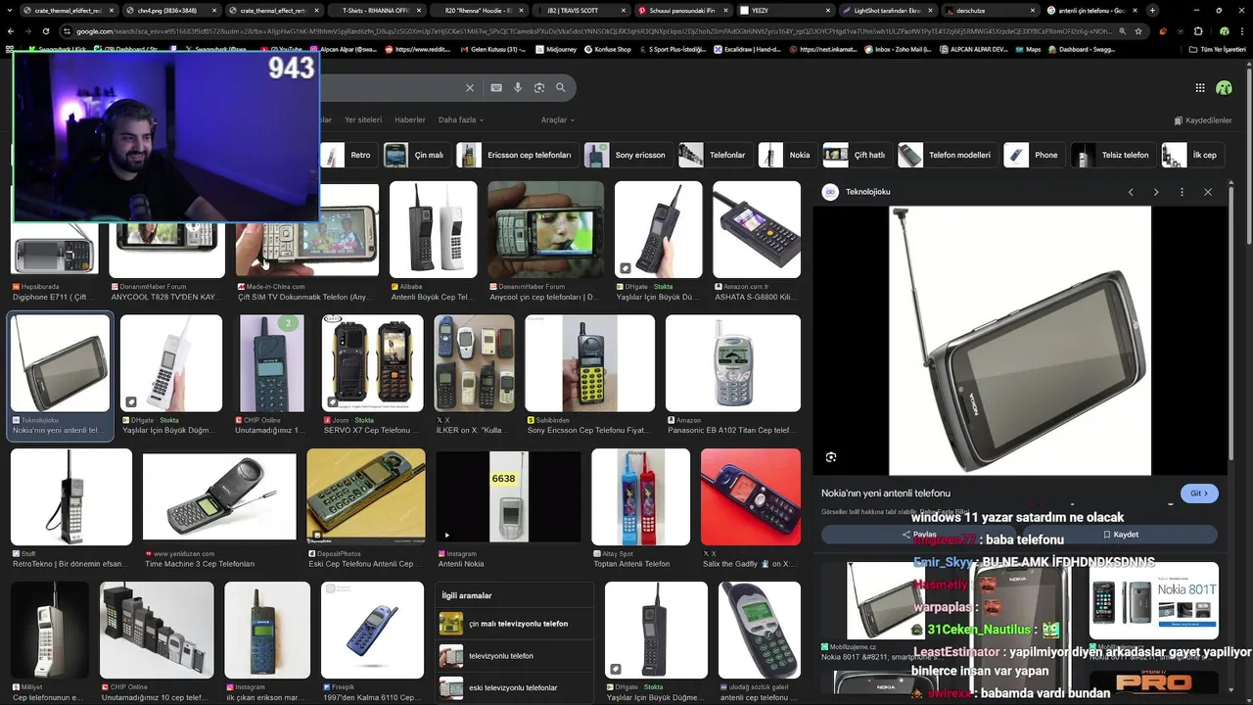This screenshot has height=705, width=1253.
Task: Go to next image in preview panel
Action: (1156, 192)
